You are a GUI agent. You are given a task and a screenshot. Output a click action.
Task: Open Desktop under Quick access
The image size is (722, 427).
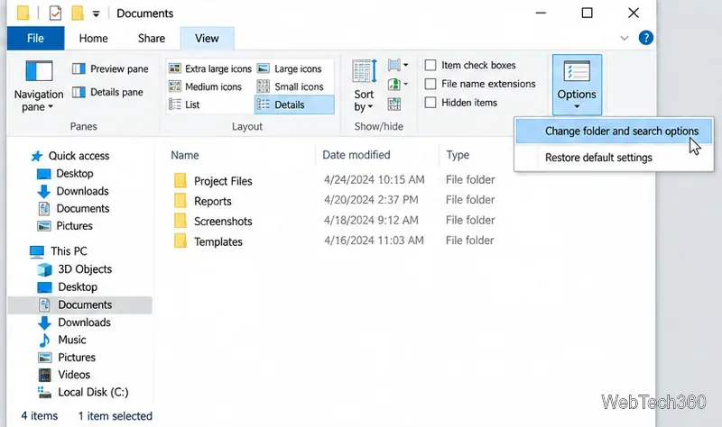point(65,174)
